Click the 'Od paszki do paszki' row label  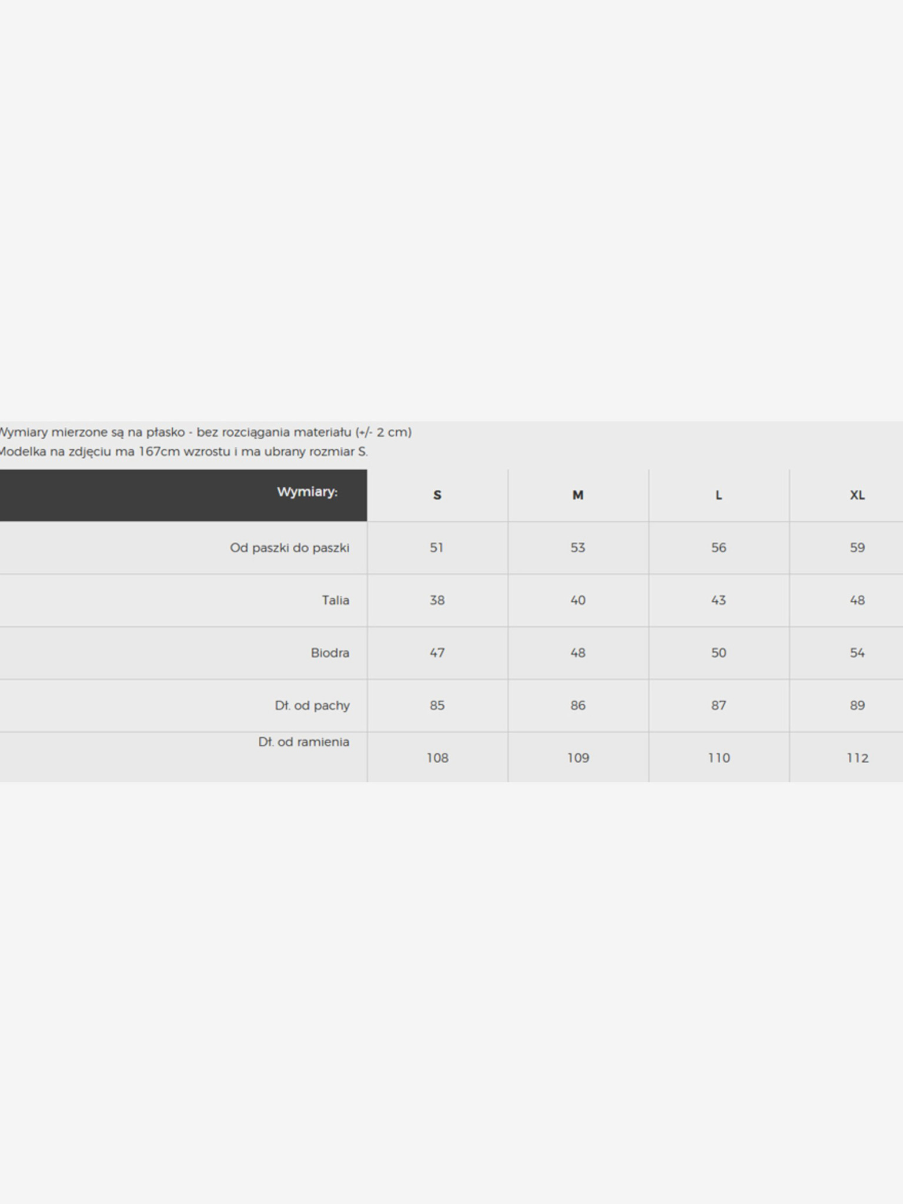(x=289, y=548)
